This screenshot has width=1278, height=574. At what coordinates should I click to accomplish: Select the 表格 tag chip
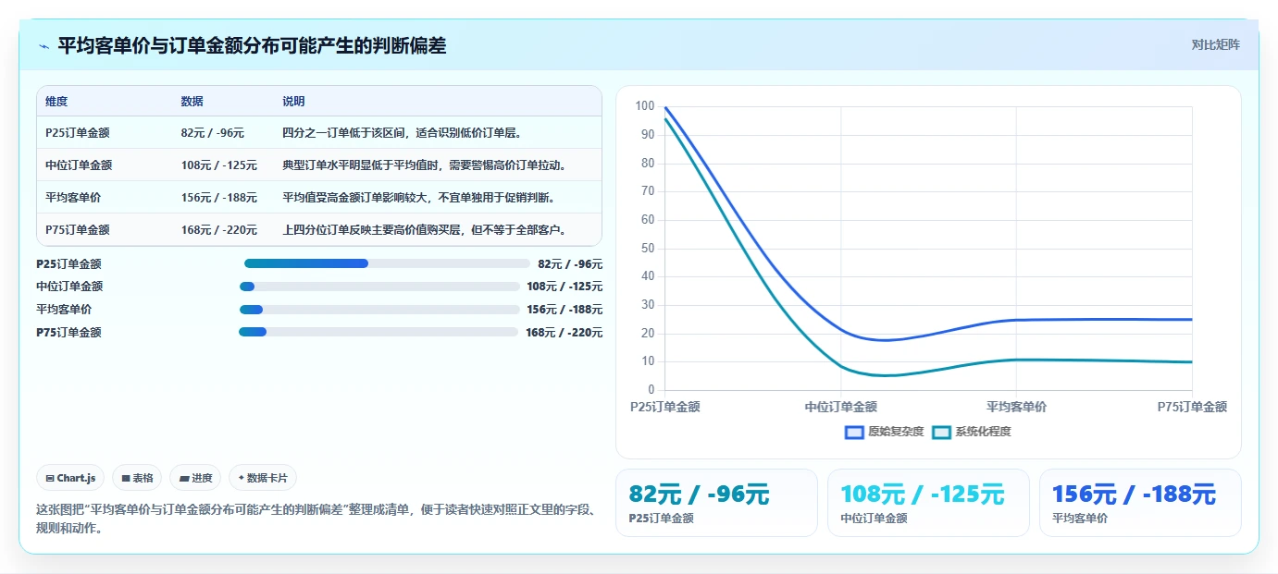coord(137,478)
